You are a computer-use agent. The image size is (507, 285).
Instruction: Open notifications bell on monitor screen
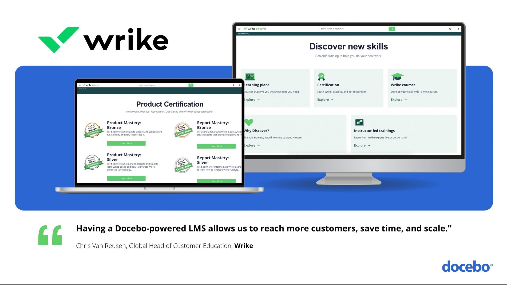coord(458,29)
